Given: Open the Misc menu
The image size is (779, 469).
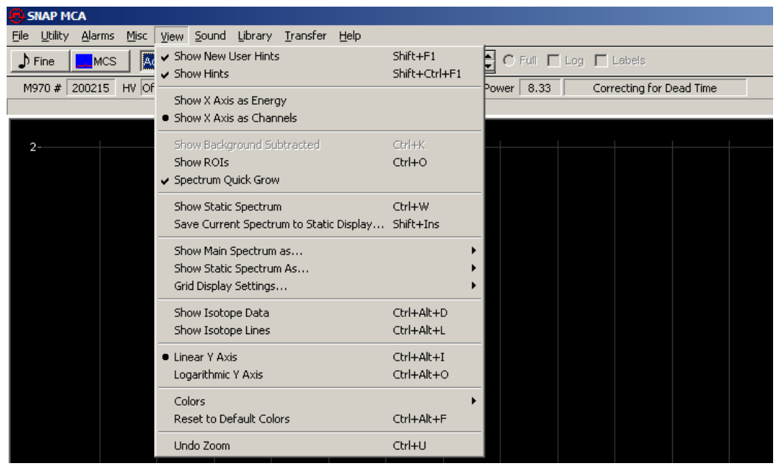Looking at the screenshot, I should pyautogui.click(x=136, y=36).
